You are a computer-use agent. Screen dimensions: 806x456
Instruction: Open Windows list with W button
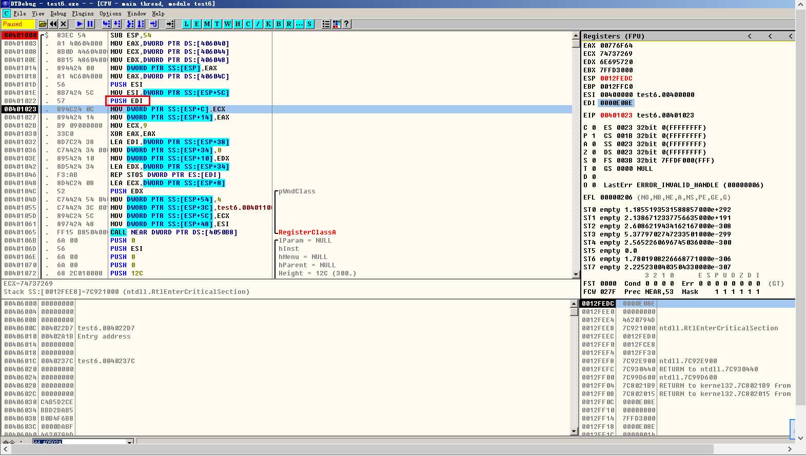tap(227, 24)
